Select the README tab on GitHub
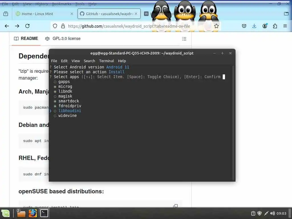 pos(26,38)
